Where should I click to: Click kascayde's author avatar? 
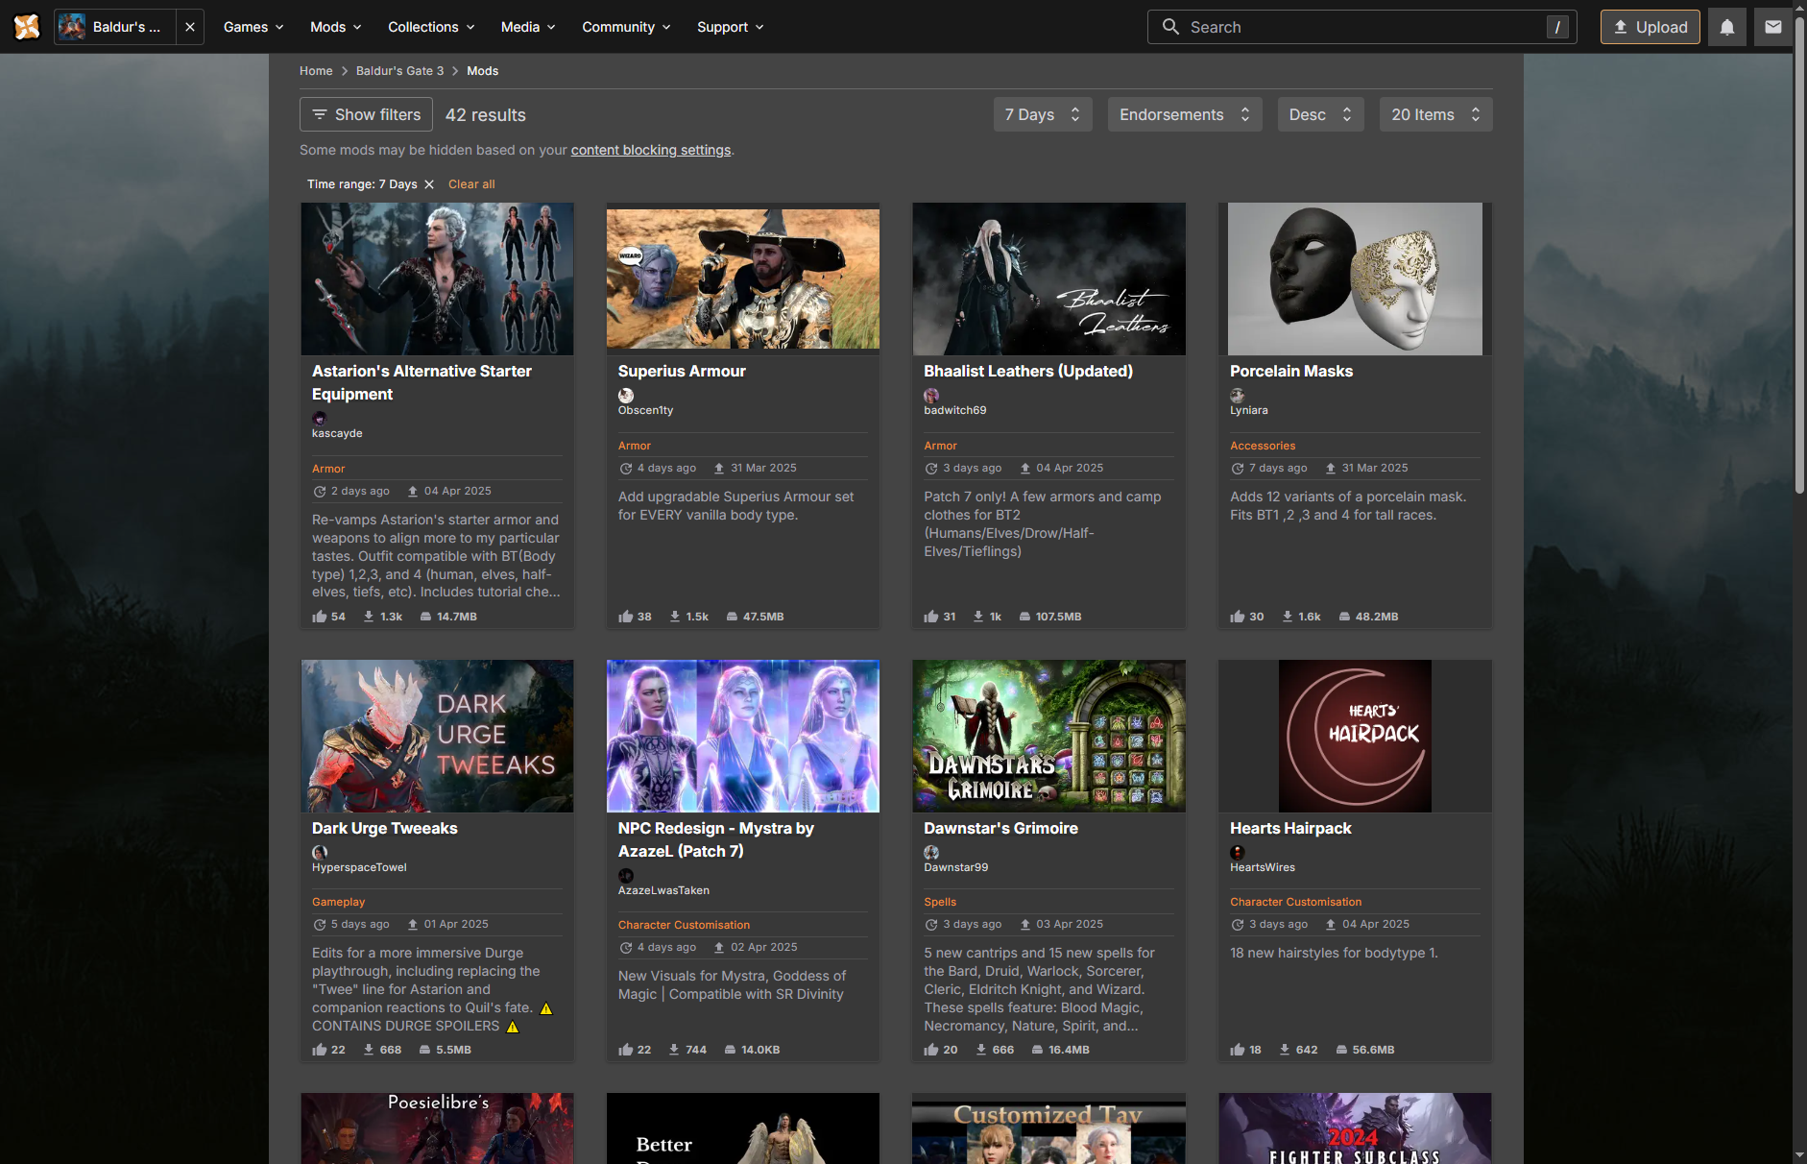click(320, 418)
